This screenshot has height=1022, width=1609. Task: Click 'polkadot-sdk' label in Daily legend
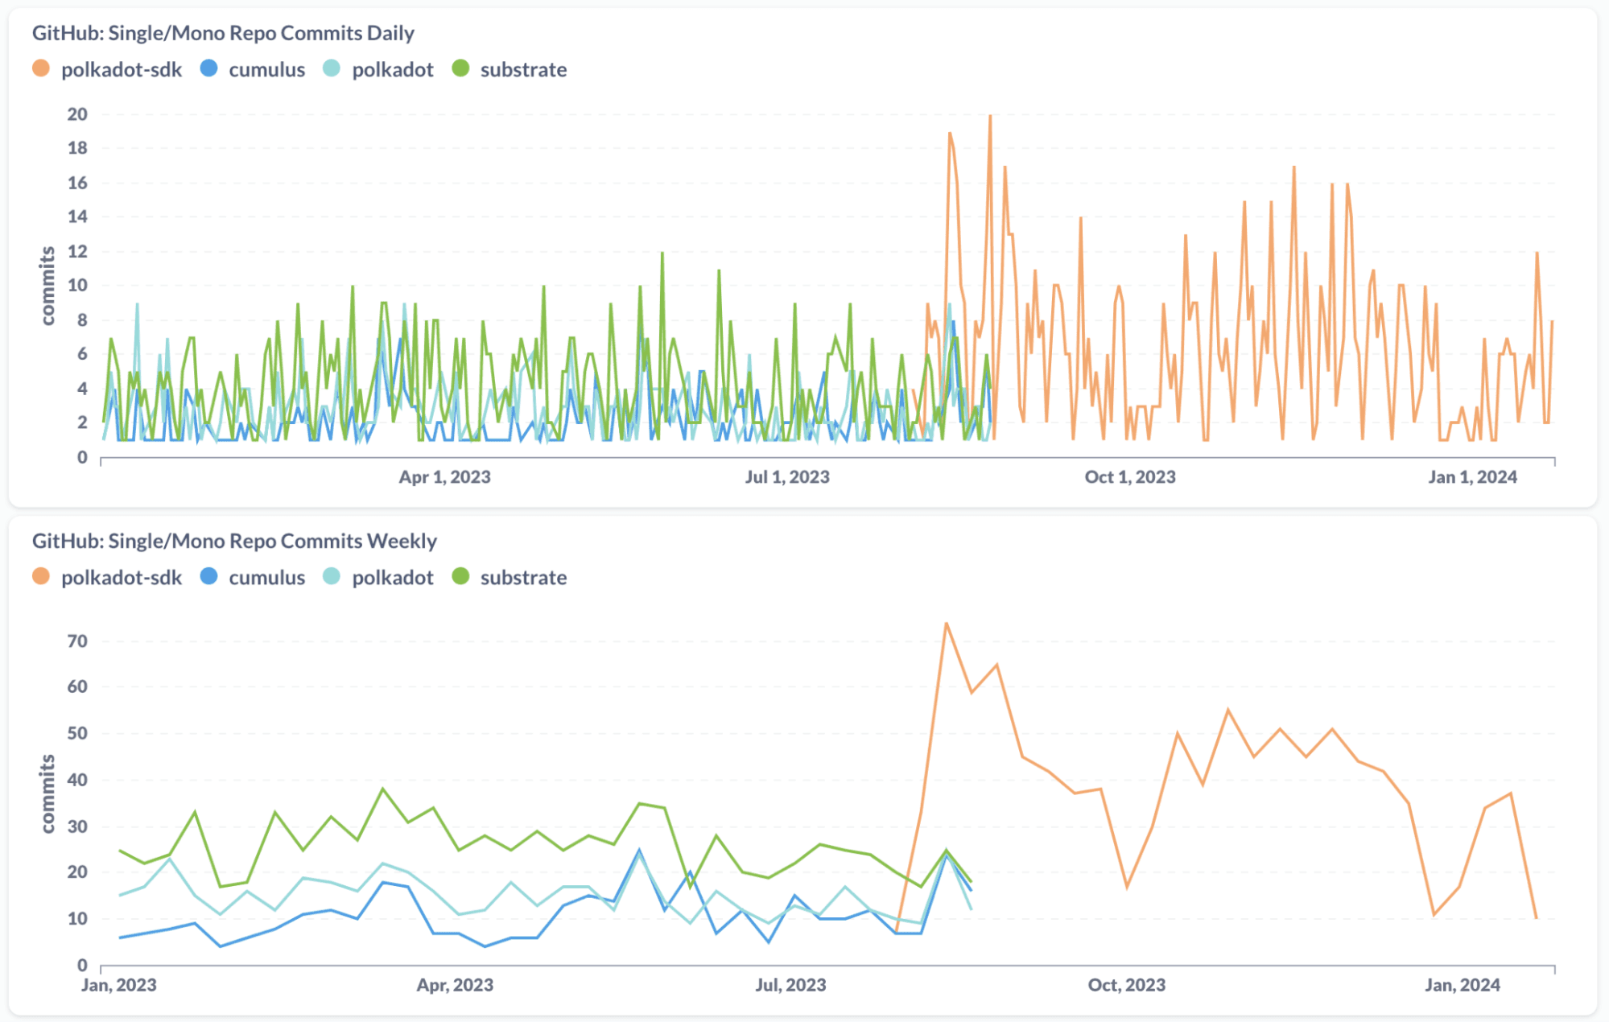[x=122, y=70]
